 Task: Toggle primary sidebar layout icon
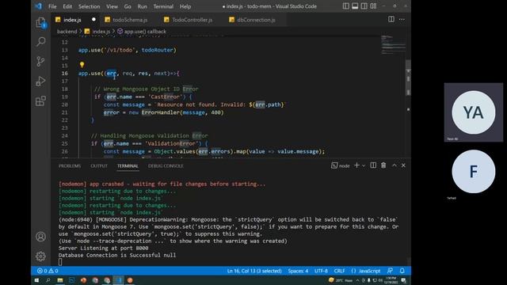(346, 6)
